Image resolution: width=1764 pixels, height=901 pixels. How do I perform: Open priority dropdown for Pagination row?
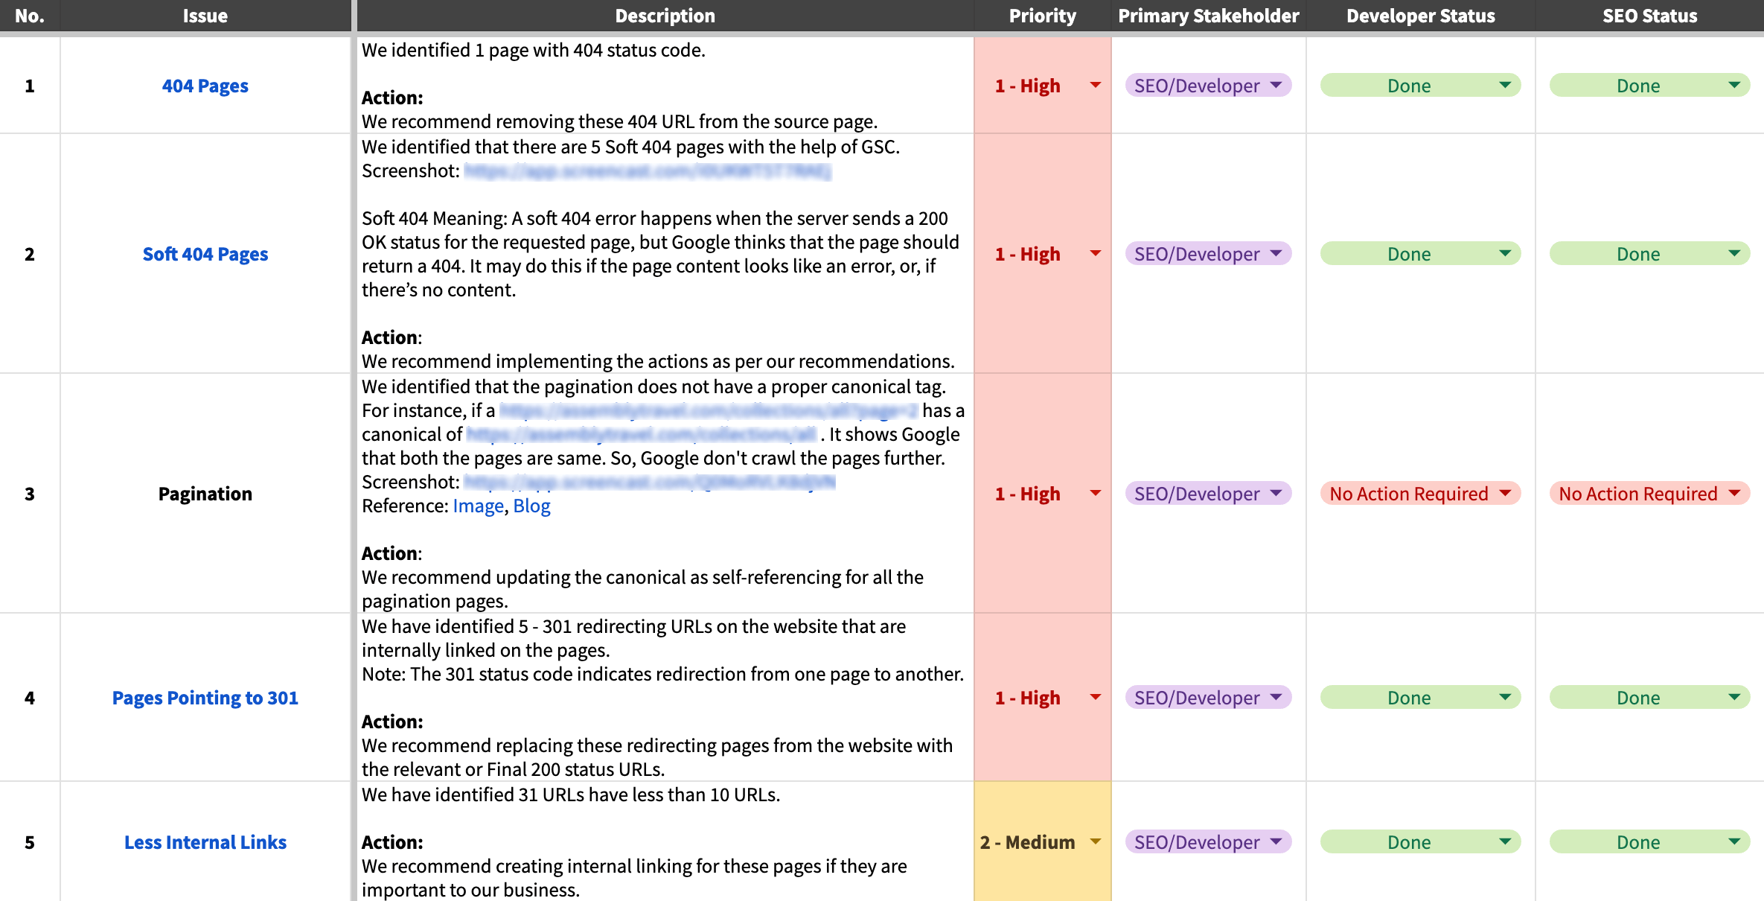1095,494
